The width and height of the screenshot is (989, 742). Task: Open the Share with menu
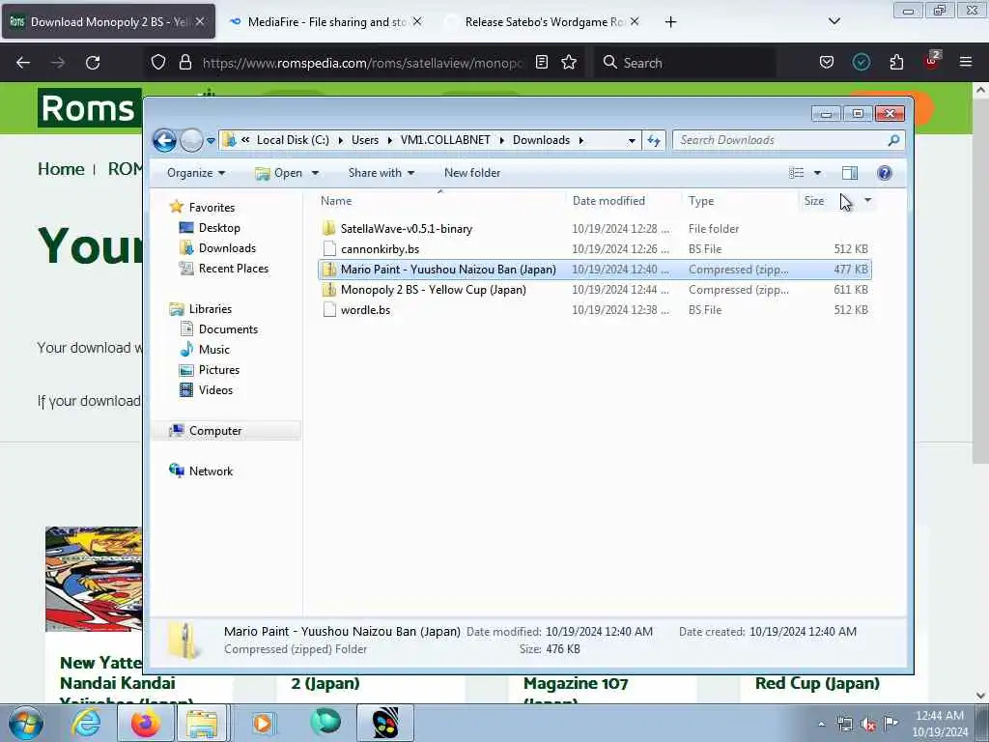381,173
